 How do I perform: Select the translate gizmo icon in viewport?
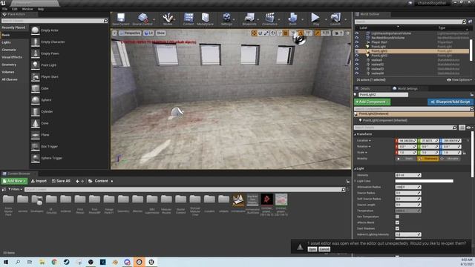click(254, 33)
